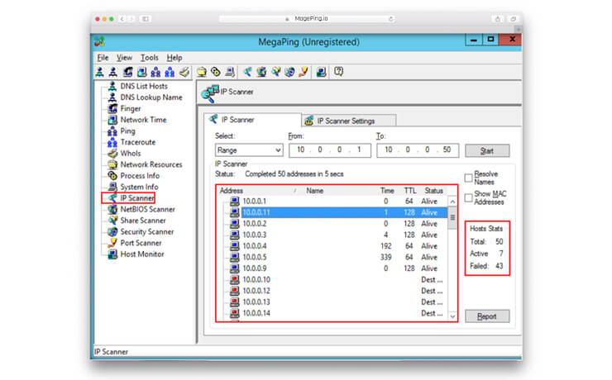Viewport: 612px width, 380px height.
Task: Select the 10.0.0.12 unreachable host row
Action: pos(337,291)
